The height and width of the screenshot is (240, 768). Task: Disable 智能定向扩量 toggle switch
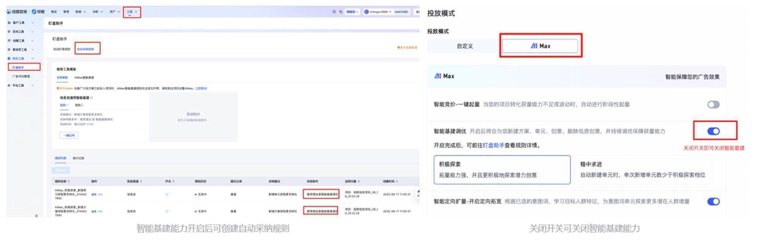click(713, 201)
